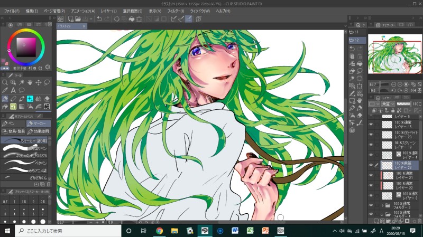Adjust layer opacity slider in Layer panel
This screenshot has width=423, height=237.
tap(404, 104)
